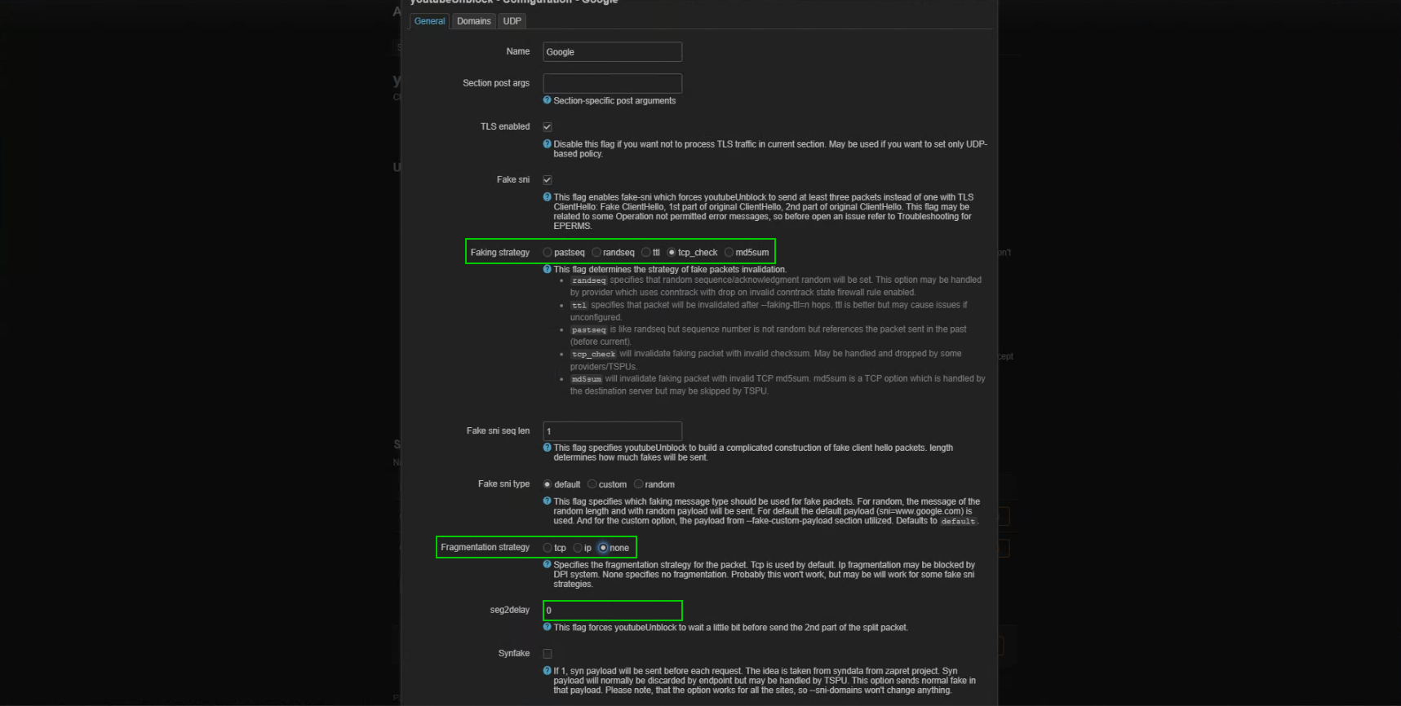Click help icon under Faking strategy
The image size is (1401, 706).
point(548,269)
